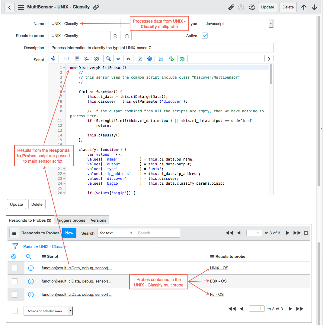Go to next record with down arrow
The height and width of the screenshot is (325, 323).
tap(315, 7)
